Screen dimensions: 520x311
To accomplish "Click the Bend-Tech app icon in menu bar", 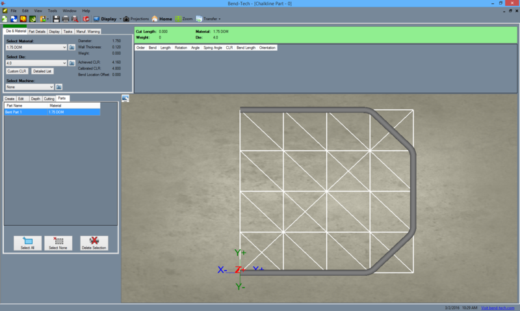I will coord(5,11).
